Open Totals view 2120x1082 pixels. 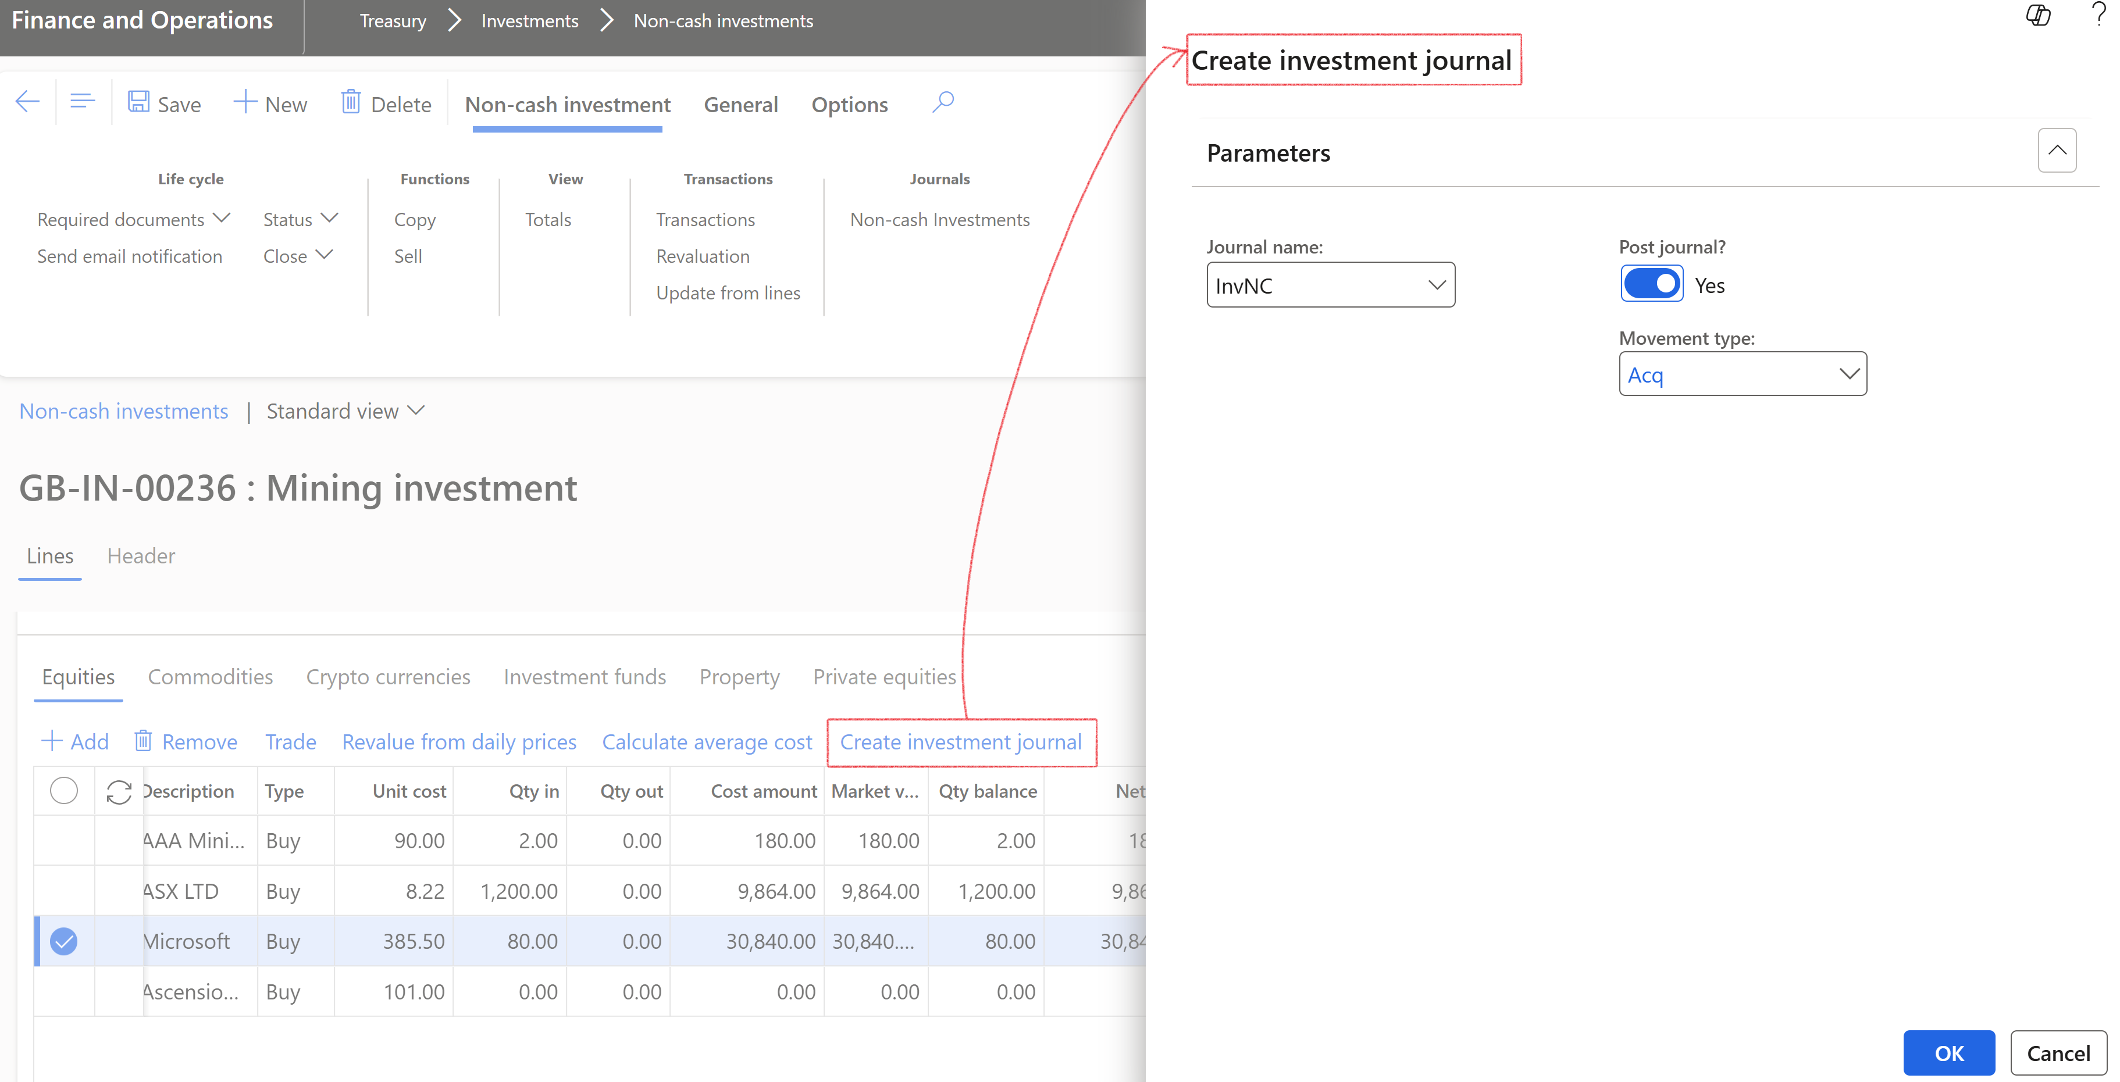[x=548, y=220]
